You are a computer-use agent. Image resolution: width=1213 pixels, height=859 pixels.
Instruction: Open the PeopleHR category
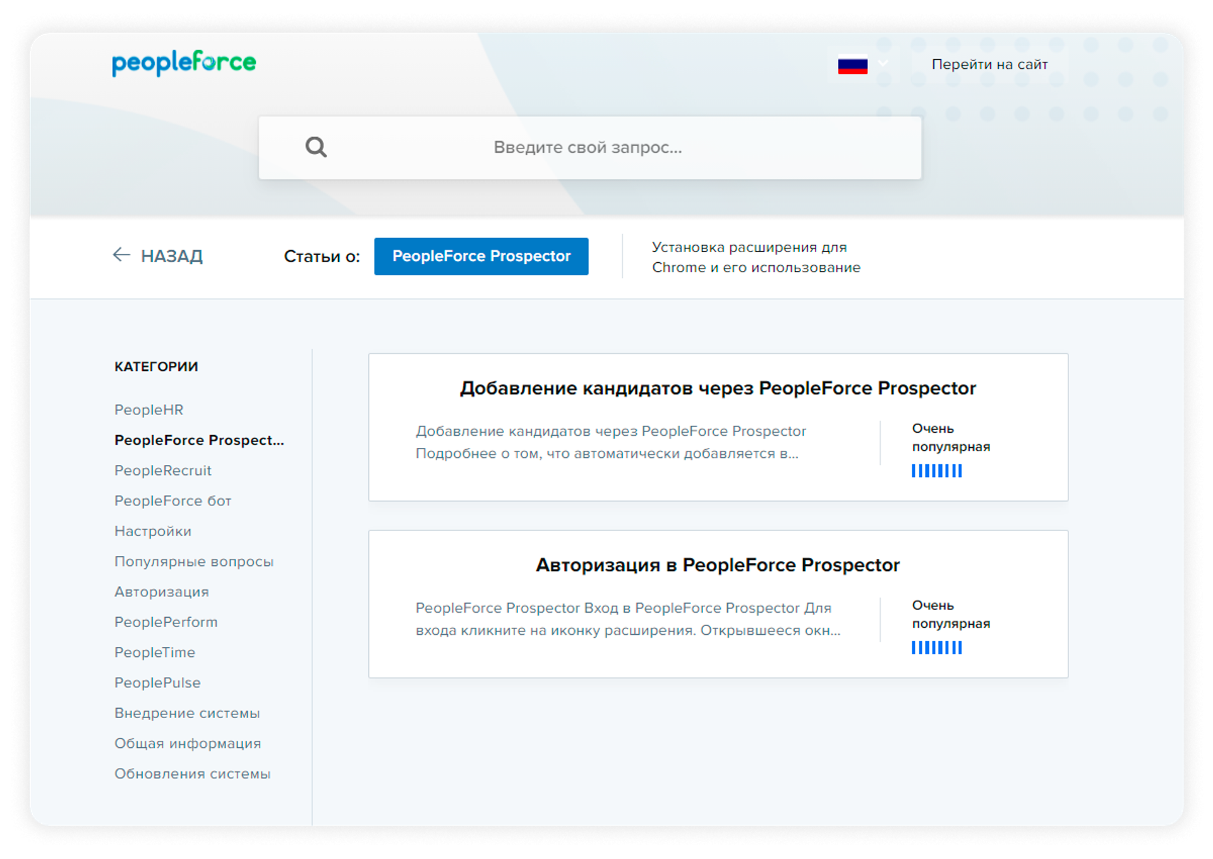coord(149,410)
